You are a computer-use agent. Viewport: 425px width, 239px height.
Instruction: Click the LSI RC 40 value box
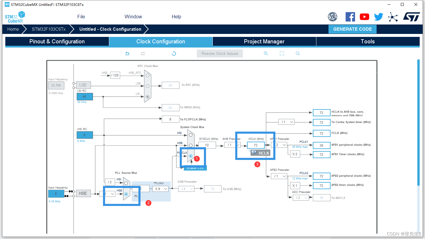(85, 96)
